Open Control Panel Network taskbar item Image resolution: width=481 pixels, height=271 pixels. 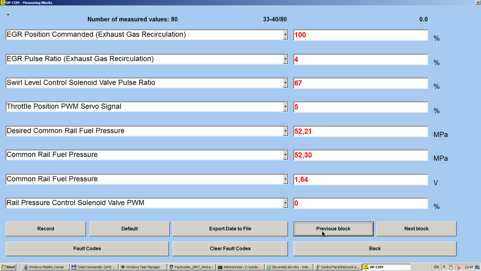tap(337, 267)
